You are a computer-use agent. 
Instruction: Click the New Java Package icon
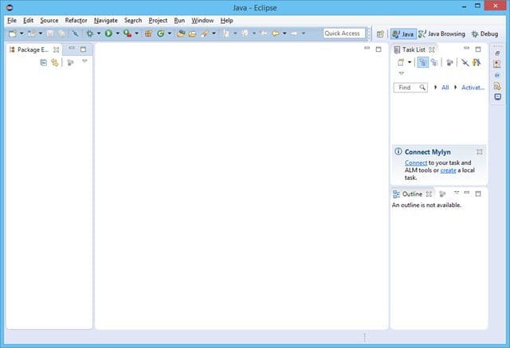[x=149, y=33]
